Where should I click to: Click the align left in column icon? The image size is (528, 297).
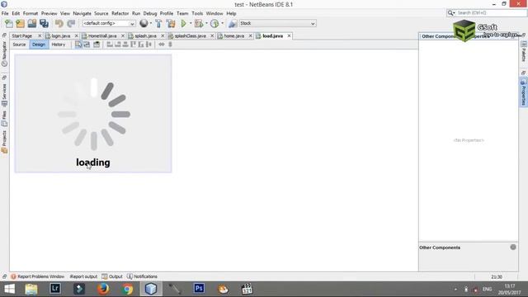click(x=110, y=45)
